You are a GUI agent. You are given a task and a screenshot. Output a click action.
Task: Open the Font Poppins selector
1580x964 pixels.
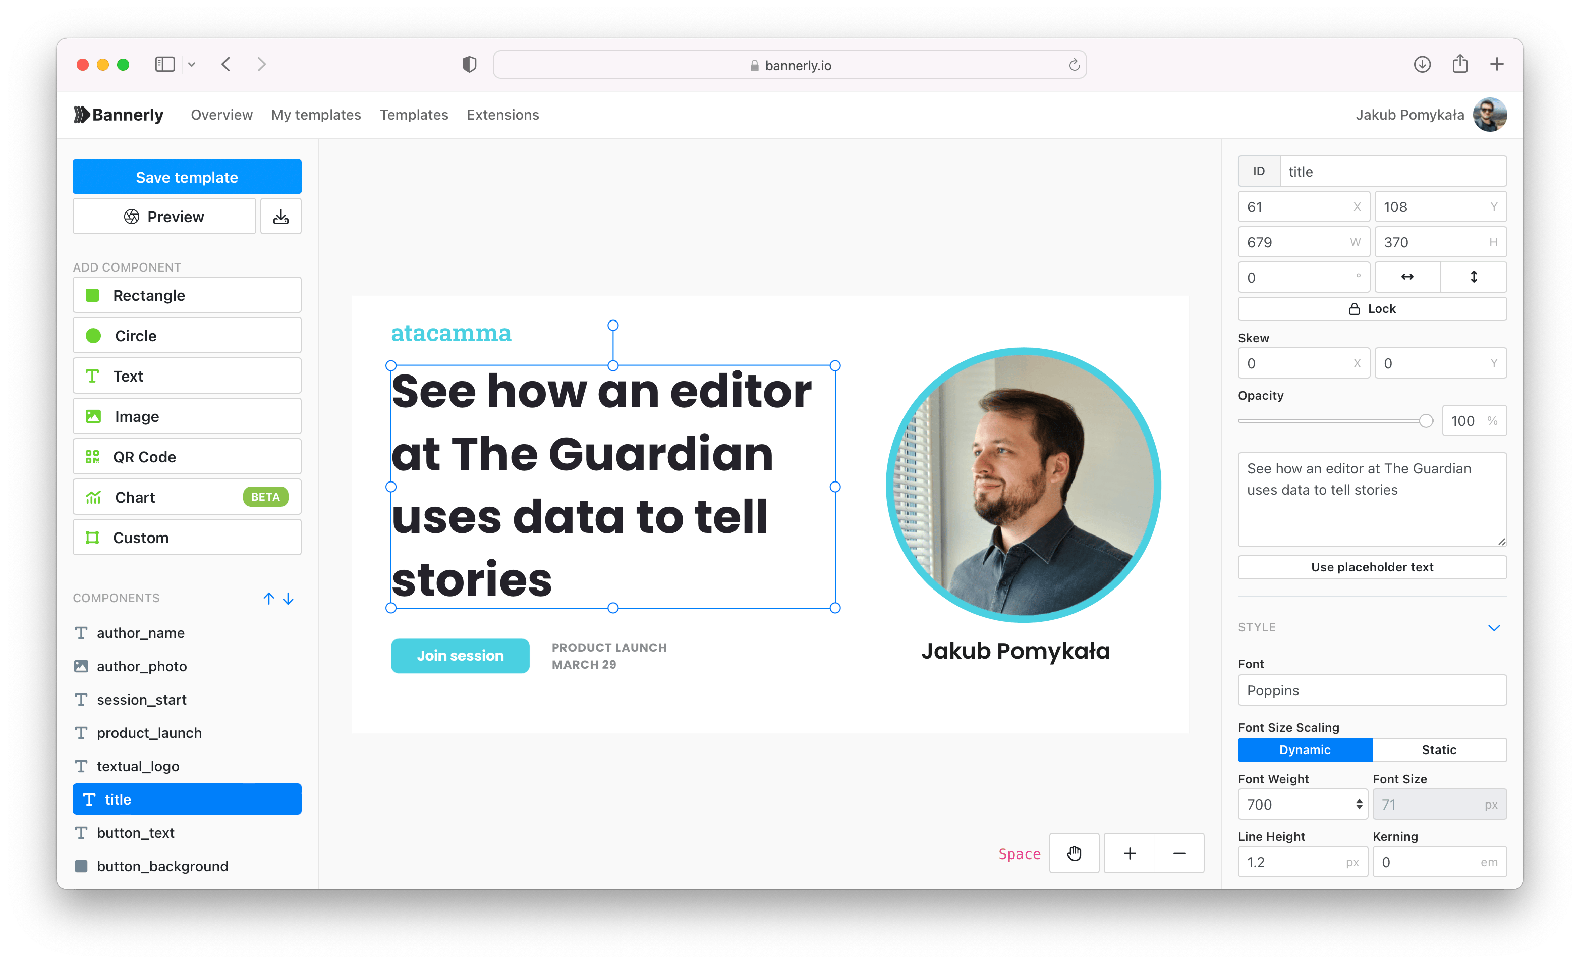tap(1372, 691)
